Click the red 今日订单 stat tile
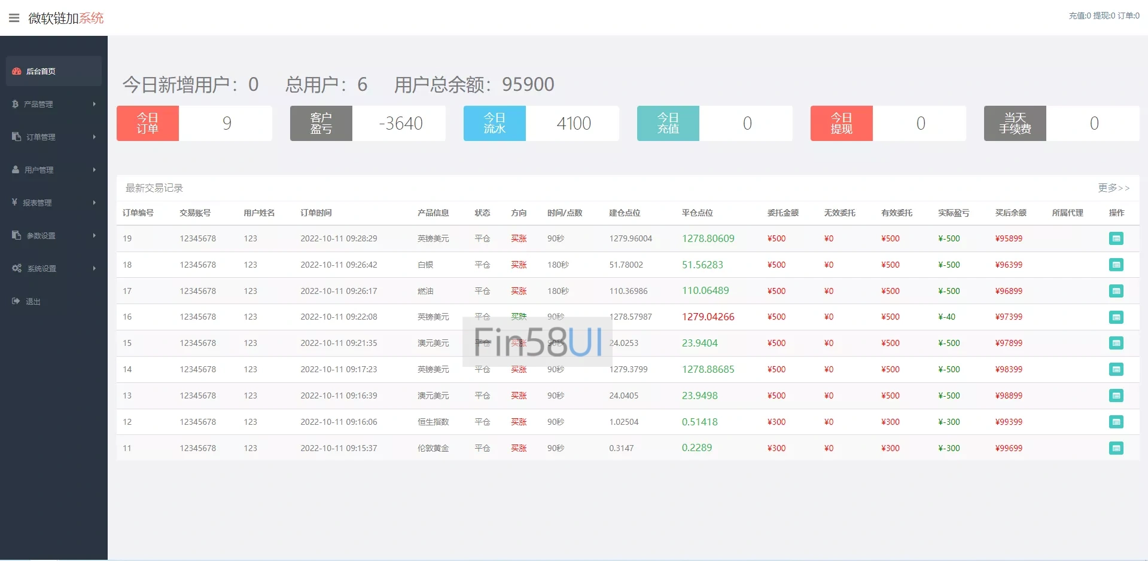This screenshot has width=1148, height=561. (148, 123)
